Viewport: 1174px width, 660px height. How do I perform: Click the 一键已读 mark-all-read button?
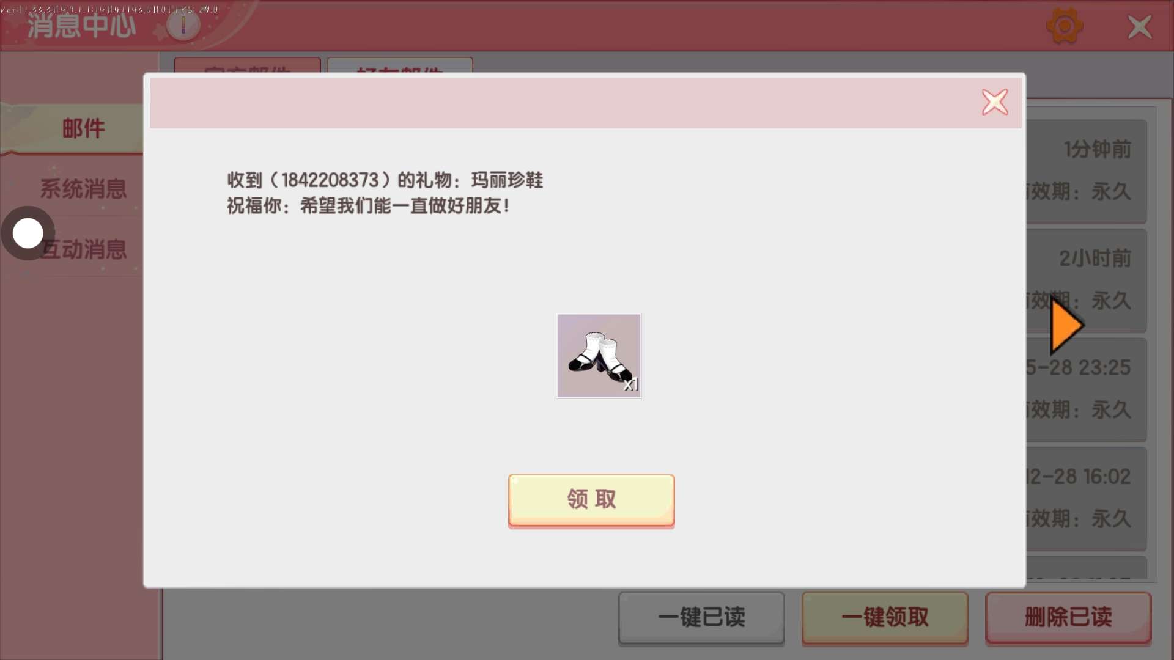point(701,617)
